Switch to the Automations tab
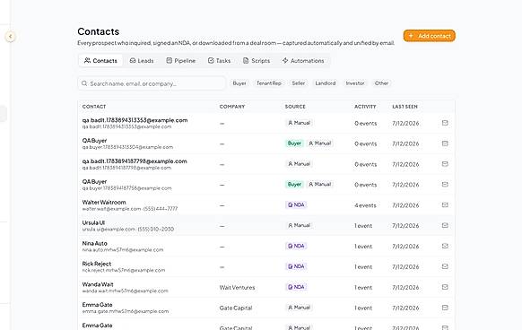522x330 pixels. point(303,61)
